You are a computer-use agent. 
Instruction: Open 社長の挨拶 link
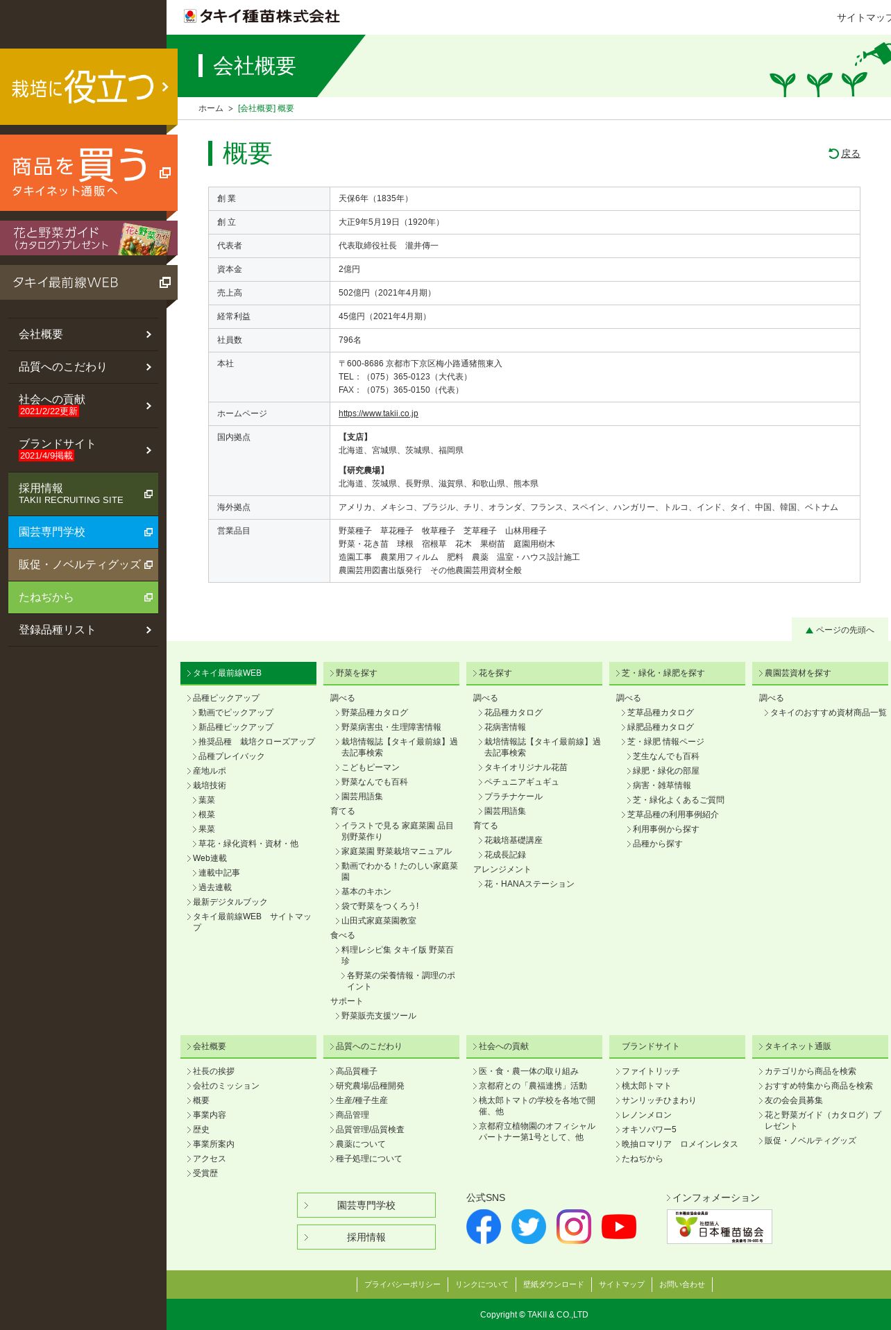(214, 1071)
